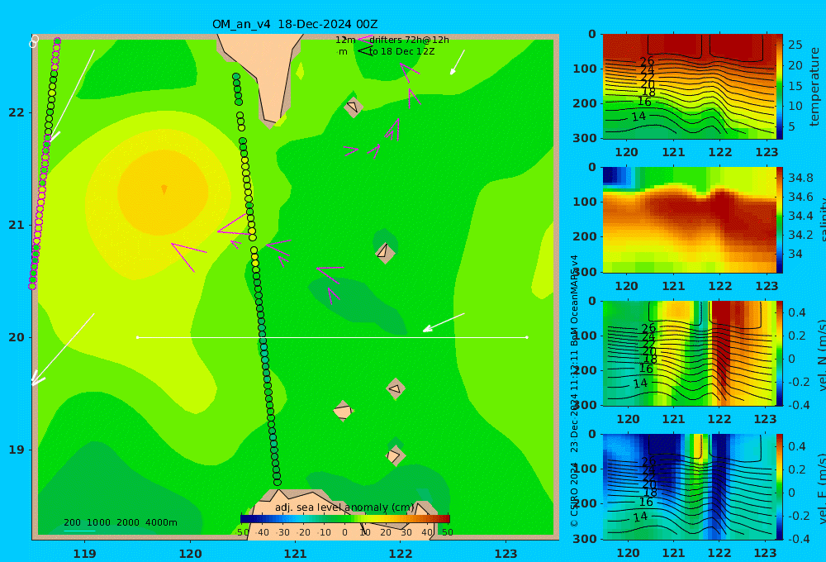The height and width of the screenshot is (562, 826).
Task: Open the vel. E section plot
Action: 690,487
